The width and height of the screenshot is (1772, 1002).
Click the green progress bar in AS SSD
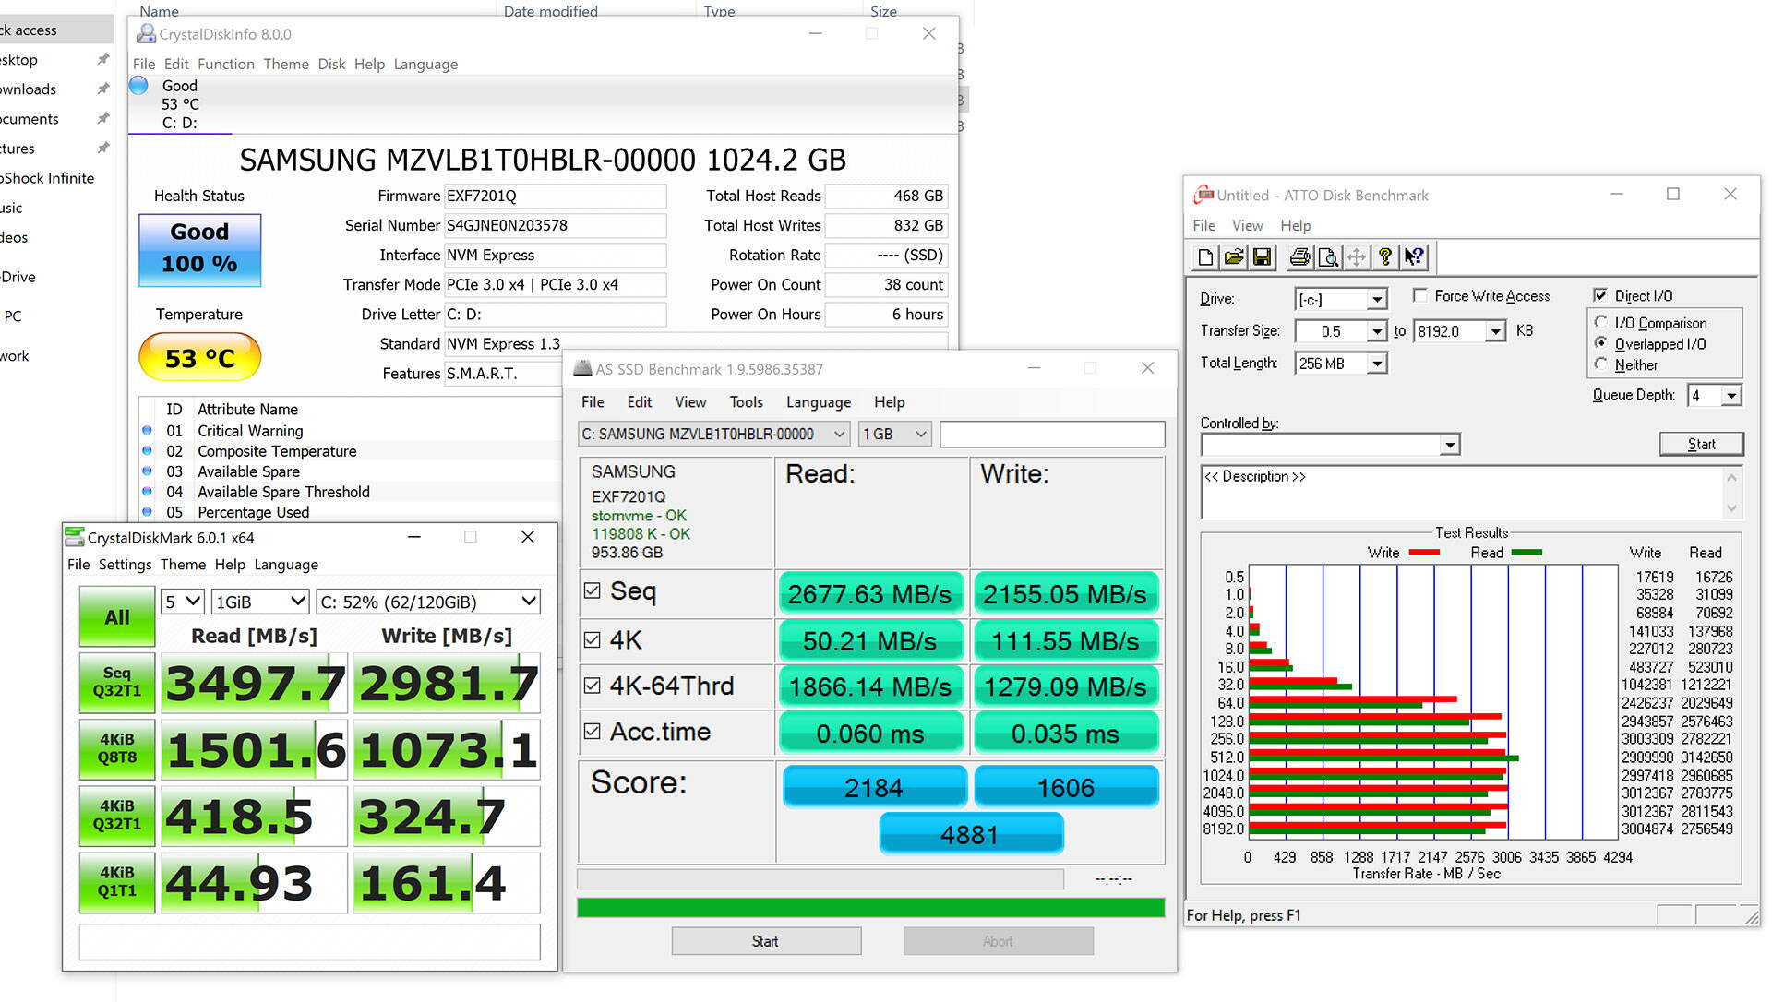(870, 908)
